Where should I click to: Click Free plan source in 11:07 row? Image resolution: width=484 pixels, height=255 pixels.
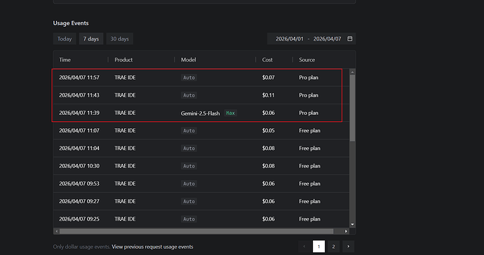pos(309,130)
